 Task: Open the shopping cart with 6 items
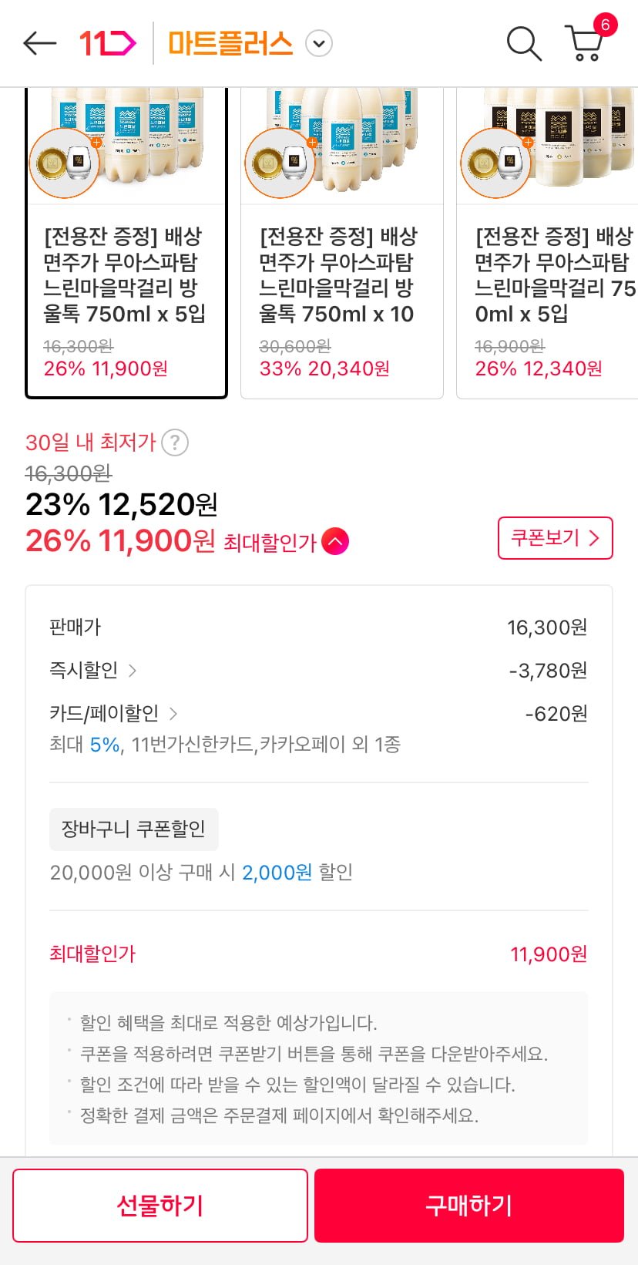(586, 42)
